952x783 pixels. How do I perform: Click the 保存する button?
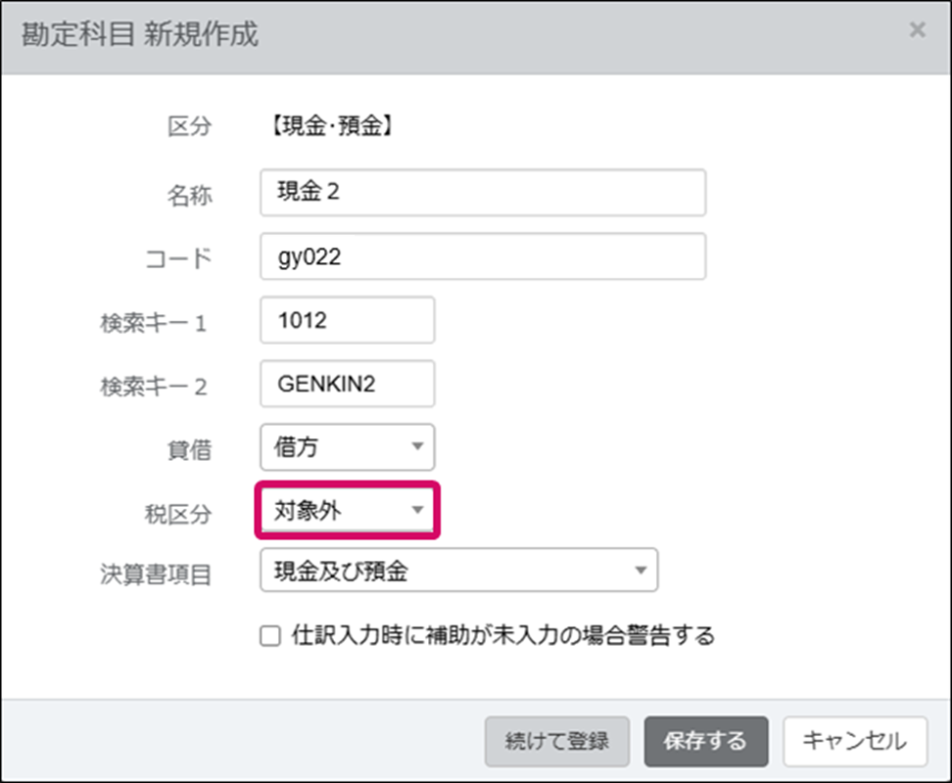[x=705, y=741]
